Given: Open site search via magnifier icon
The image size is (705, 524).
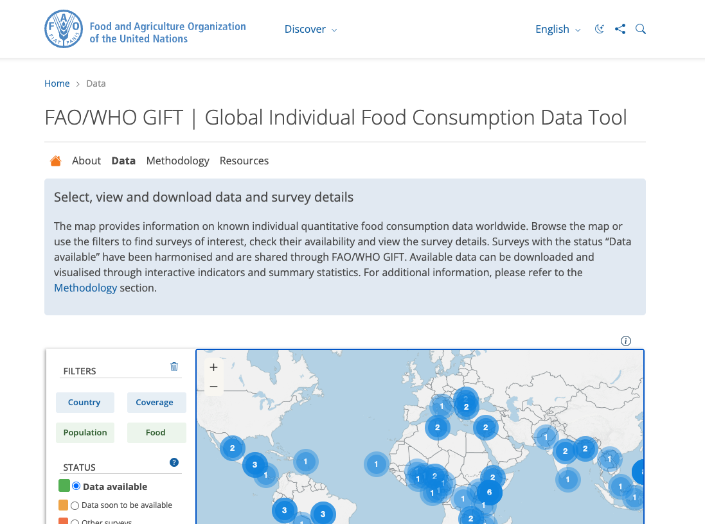Looking at the screenshot, I should (x=640, y=29).
